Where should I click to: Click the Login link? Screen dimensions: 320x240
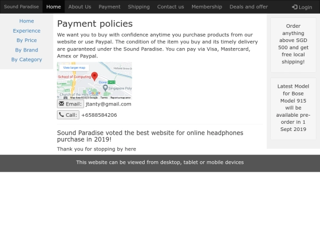(x=302, y=7)
